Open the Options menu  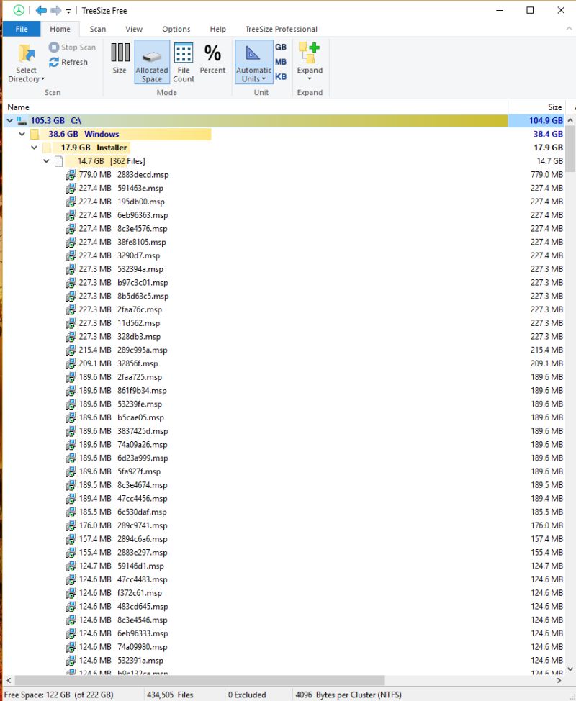pos(176,29)
